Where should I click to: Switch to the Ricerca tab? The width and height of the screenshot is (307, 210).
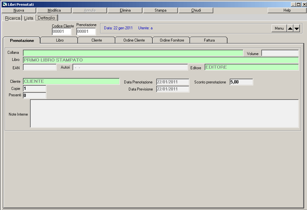13,18
